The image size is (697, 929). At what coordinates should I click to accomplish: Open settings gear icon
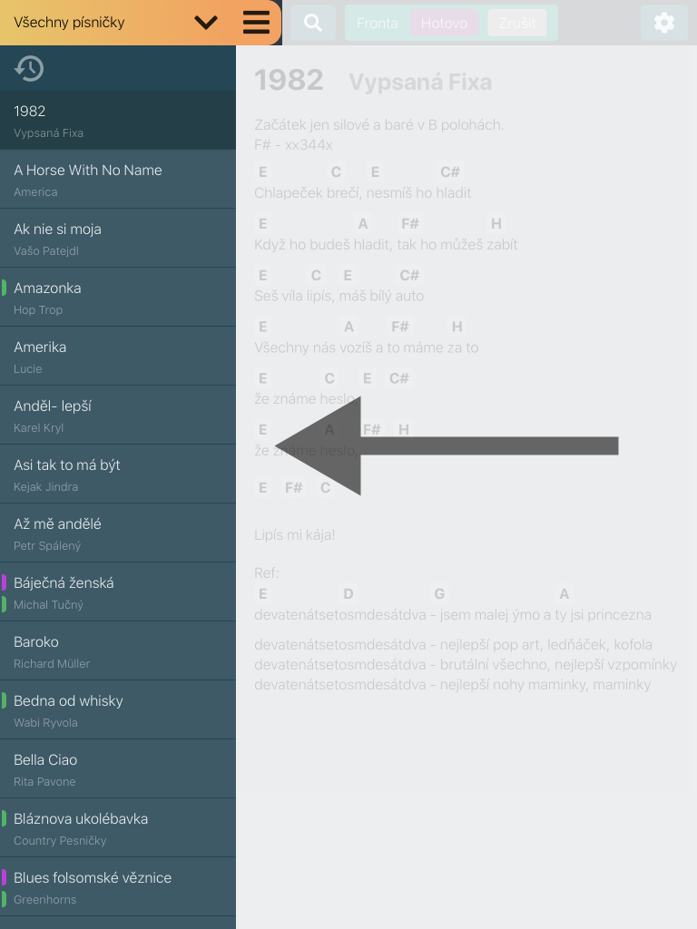[663, 23]
